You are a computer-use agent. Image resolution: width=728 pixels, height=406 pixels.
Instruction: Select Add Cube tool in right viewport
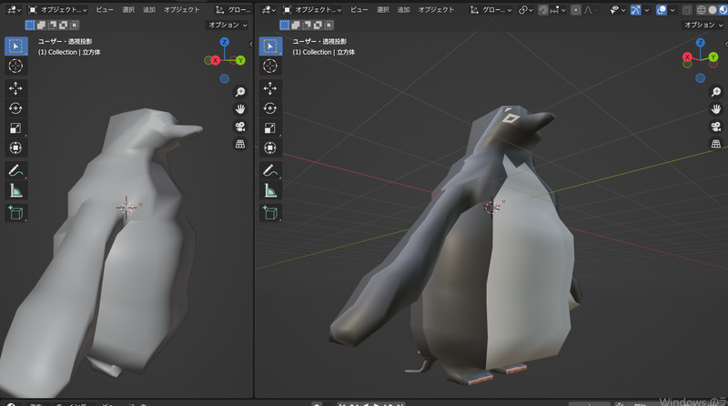270,213
